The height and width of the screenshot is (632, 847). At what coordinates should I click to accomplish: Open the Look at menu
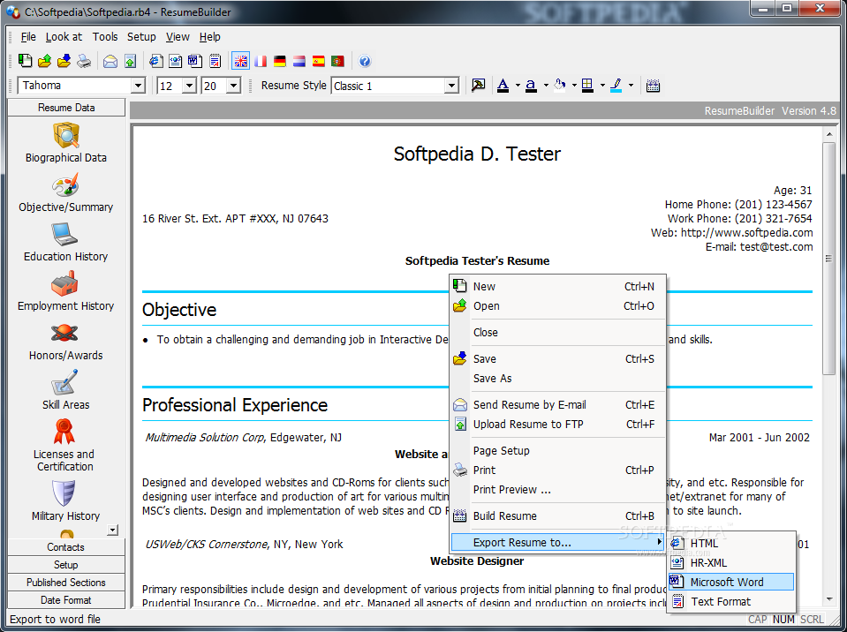pyautogui.click(x=64, y=37)
